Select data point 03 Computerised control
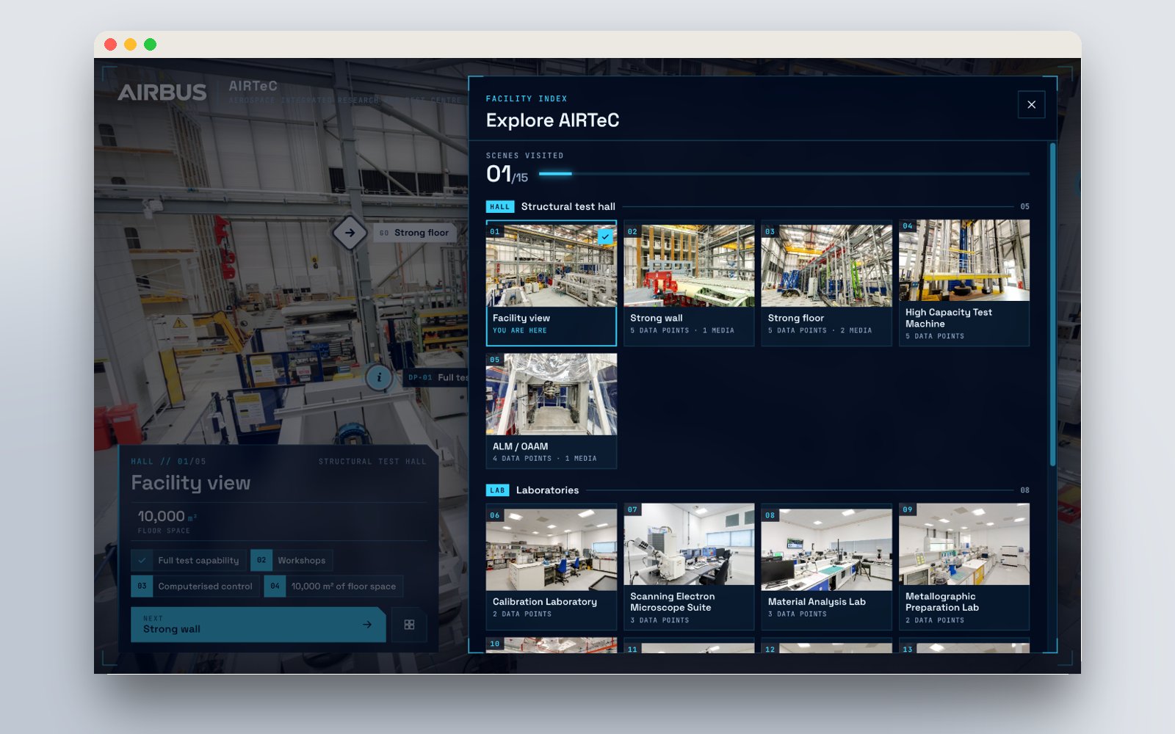The width and height of the screenshot is (1175, 734). pos(195,586)
